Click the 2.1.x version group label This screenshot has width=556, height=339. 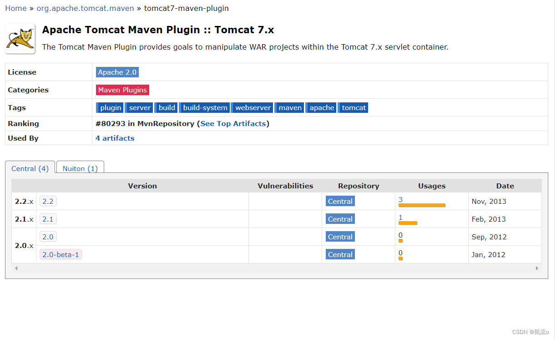pos(24,219)
